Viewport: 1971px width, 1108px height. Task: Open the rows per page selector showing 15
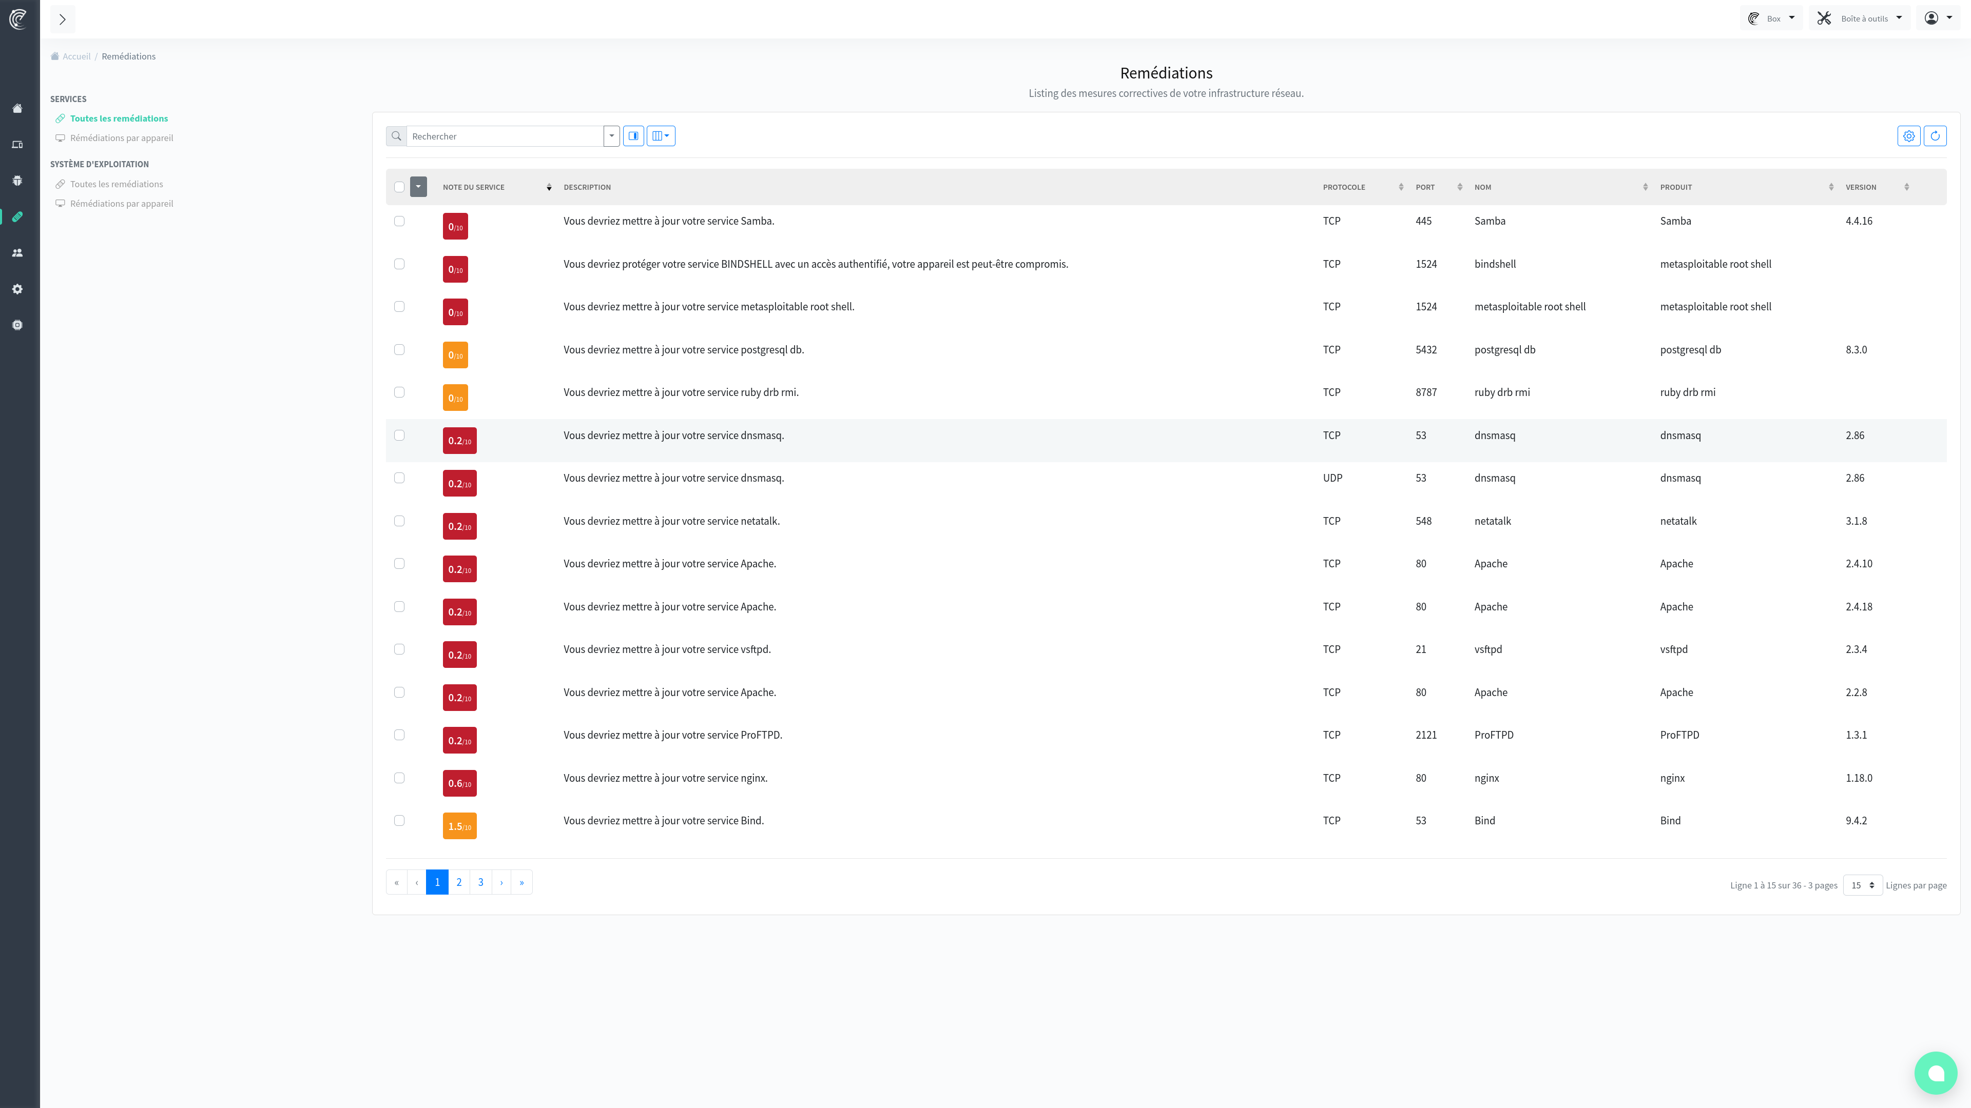point(1862,885)
